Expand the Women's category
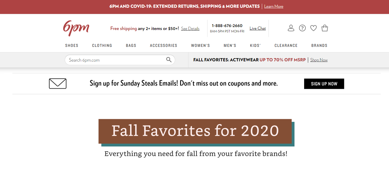The height and width of the screenshot is (177, 389). click(200, 46)
